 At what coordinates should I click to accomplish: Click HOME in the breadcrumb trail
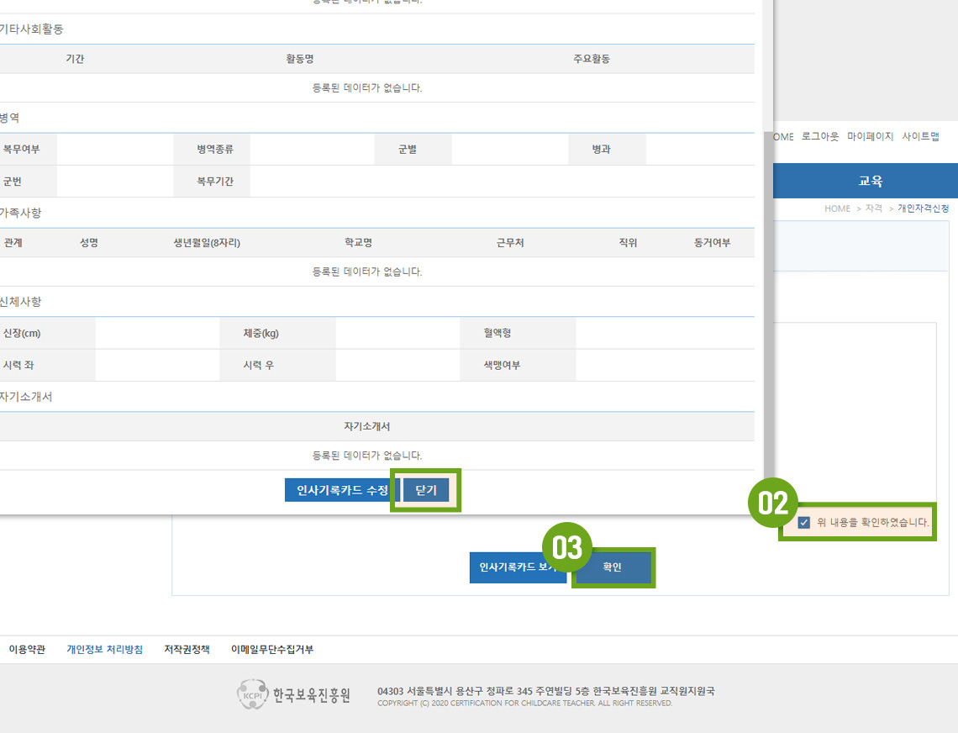837,208
